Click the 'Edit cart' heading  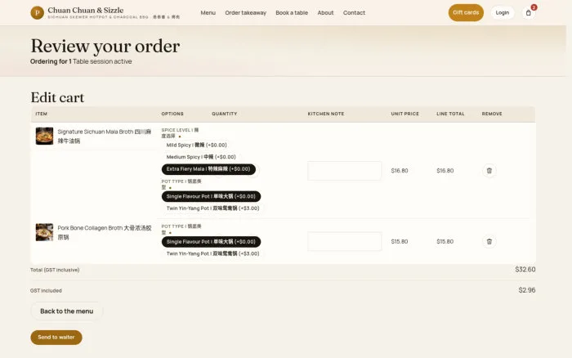[x=57, y=97]
